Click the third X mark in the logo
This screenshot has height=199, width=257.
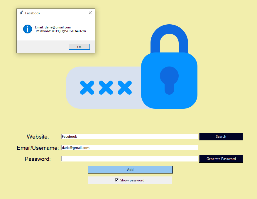tap(125, 88)
